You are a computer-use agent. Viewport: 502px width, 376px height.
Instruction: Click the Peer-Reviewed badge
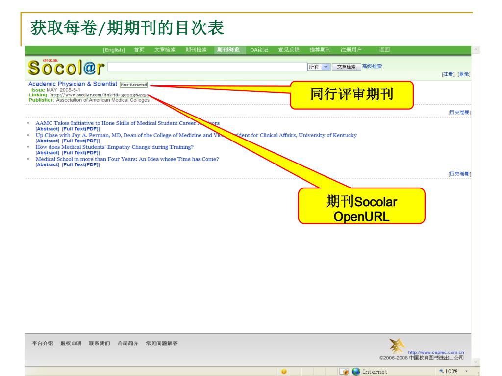[134, 85]
